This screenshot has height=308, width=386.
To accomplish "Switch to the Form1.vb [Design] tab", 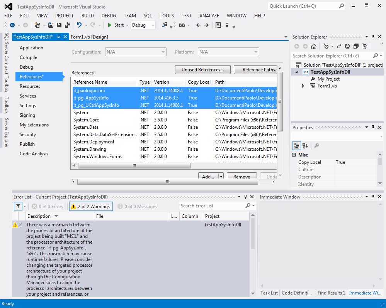I will point(89,37).
